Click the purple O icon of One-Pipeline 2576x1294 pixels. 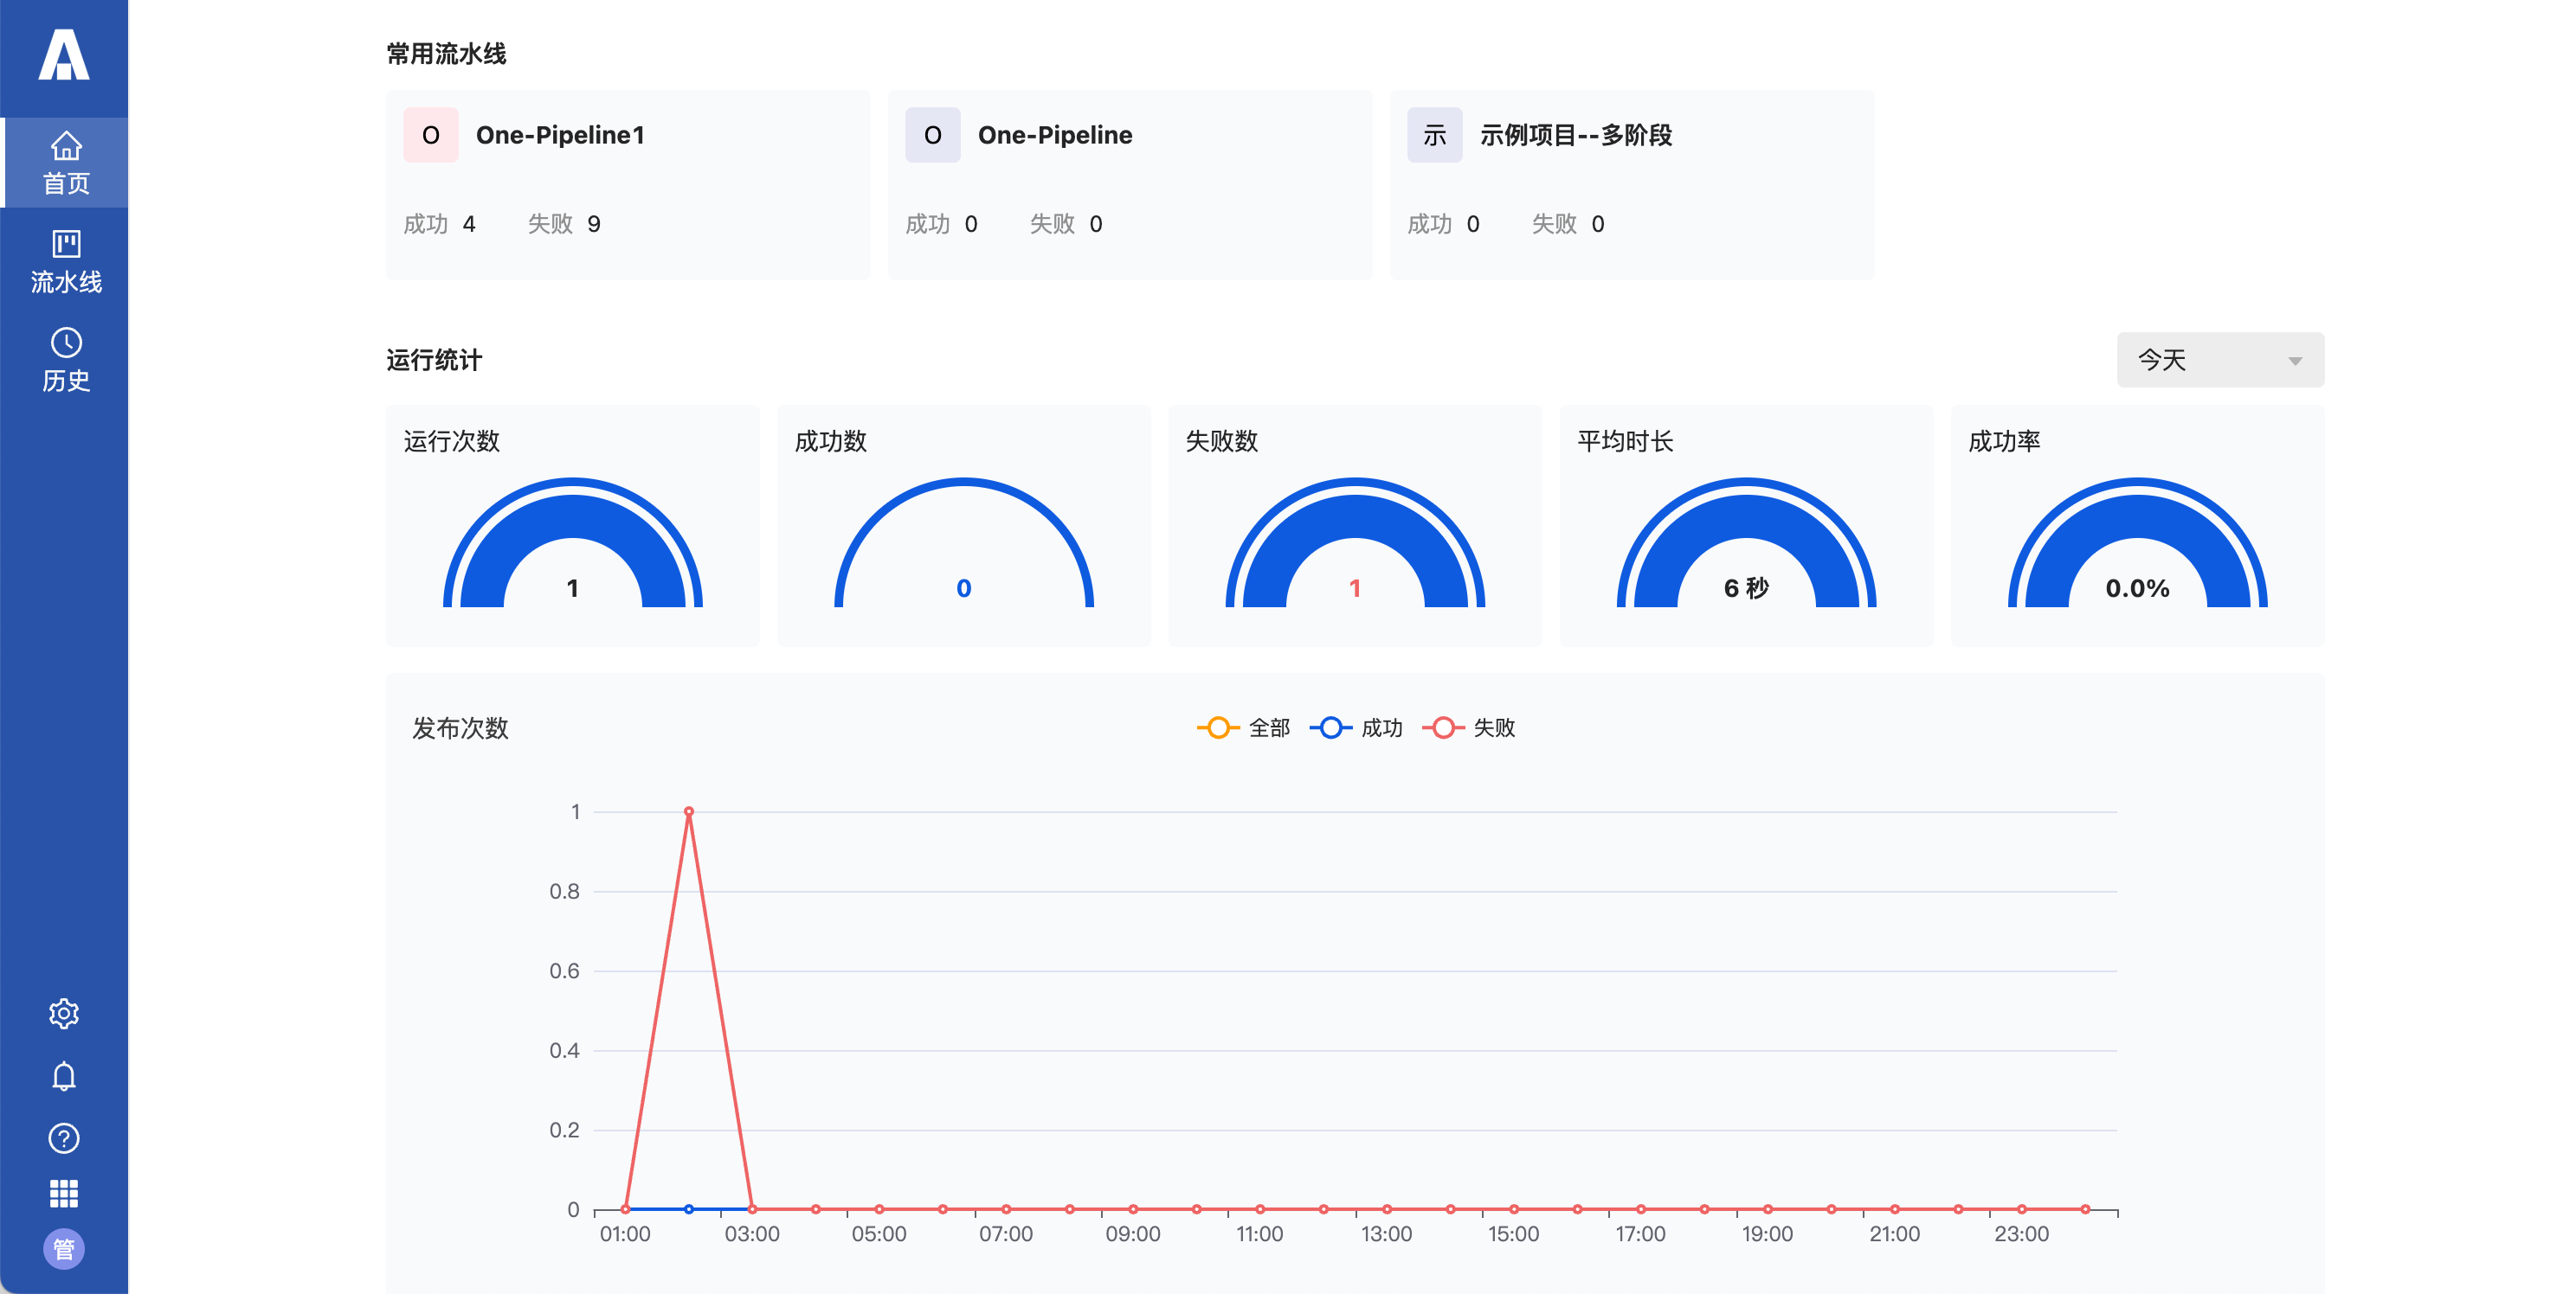(933, 135)
